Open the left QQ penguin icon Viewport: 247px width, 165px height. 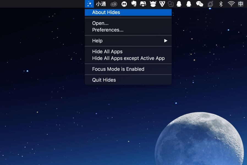(179, 4)
